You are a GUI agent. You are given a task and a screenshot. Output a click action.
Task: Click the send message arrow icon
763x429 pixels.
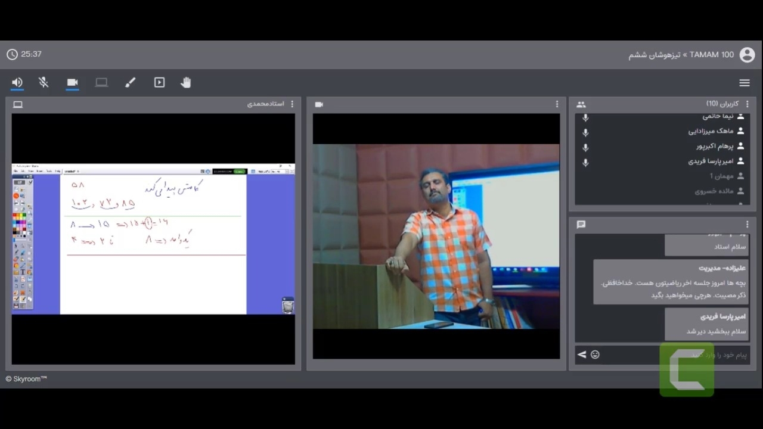pos(582,355)
